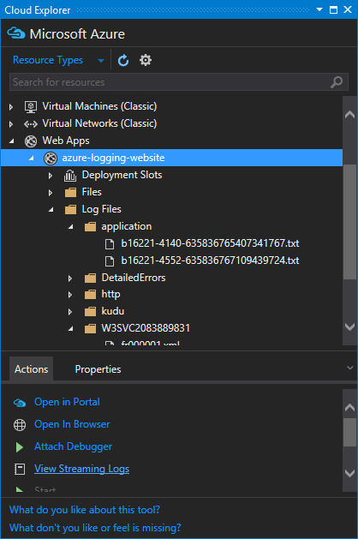358x539 pixels.
Task: Click the tree scrollbar up arrow
Action: 349,115
